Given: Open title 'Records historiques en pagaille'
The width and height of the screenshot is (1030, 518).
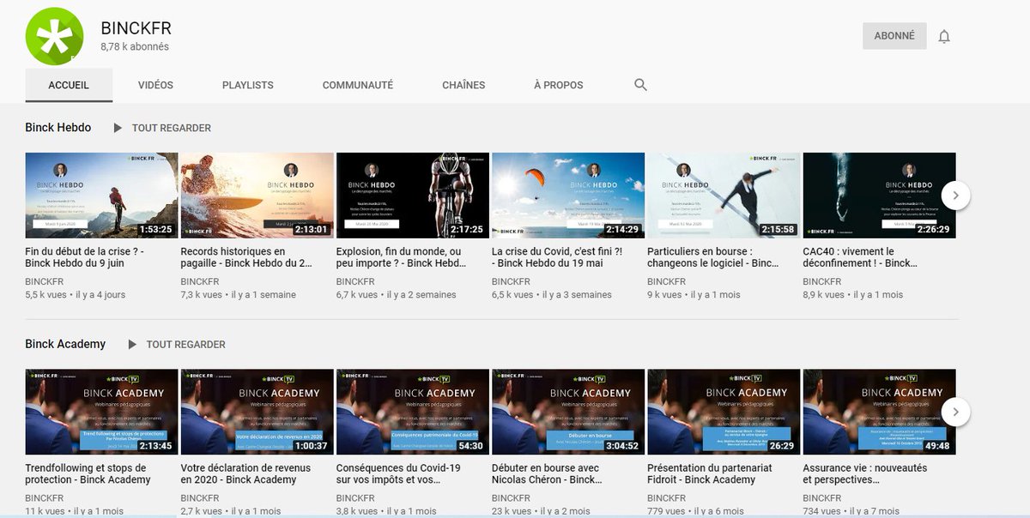Looking at the screenshot, I should (x=246, y=257).
